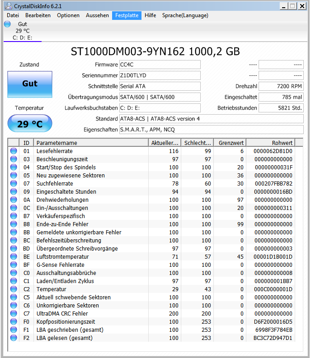Select the C: D: E: disk tab
The image size is (311, 358).
tap(23, 31)
